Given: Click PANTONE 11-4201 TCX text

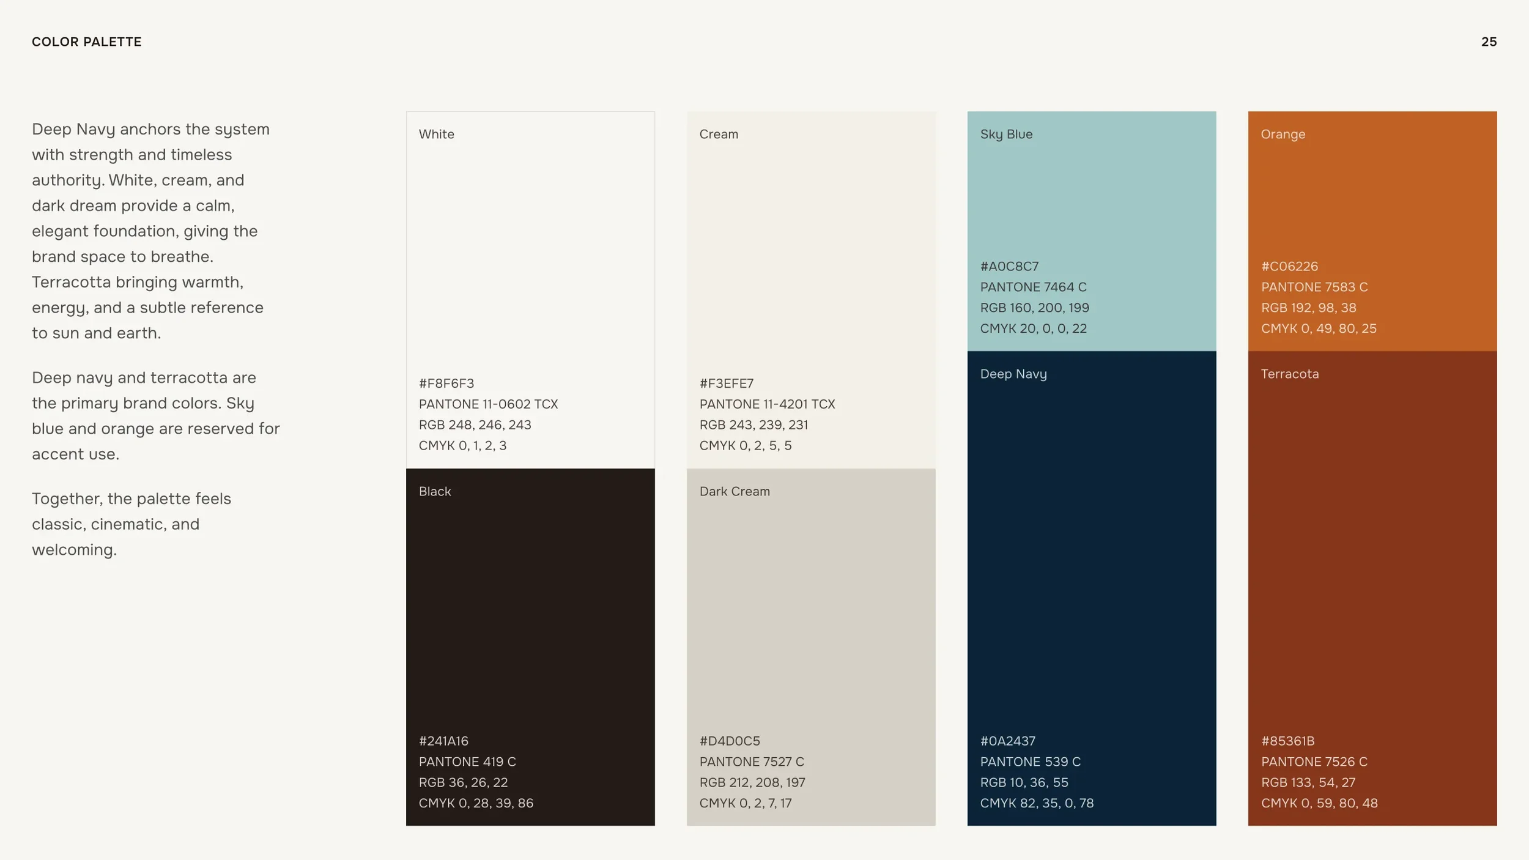Looking at the screenshot, I should click(x=767, y=404).
